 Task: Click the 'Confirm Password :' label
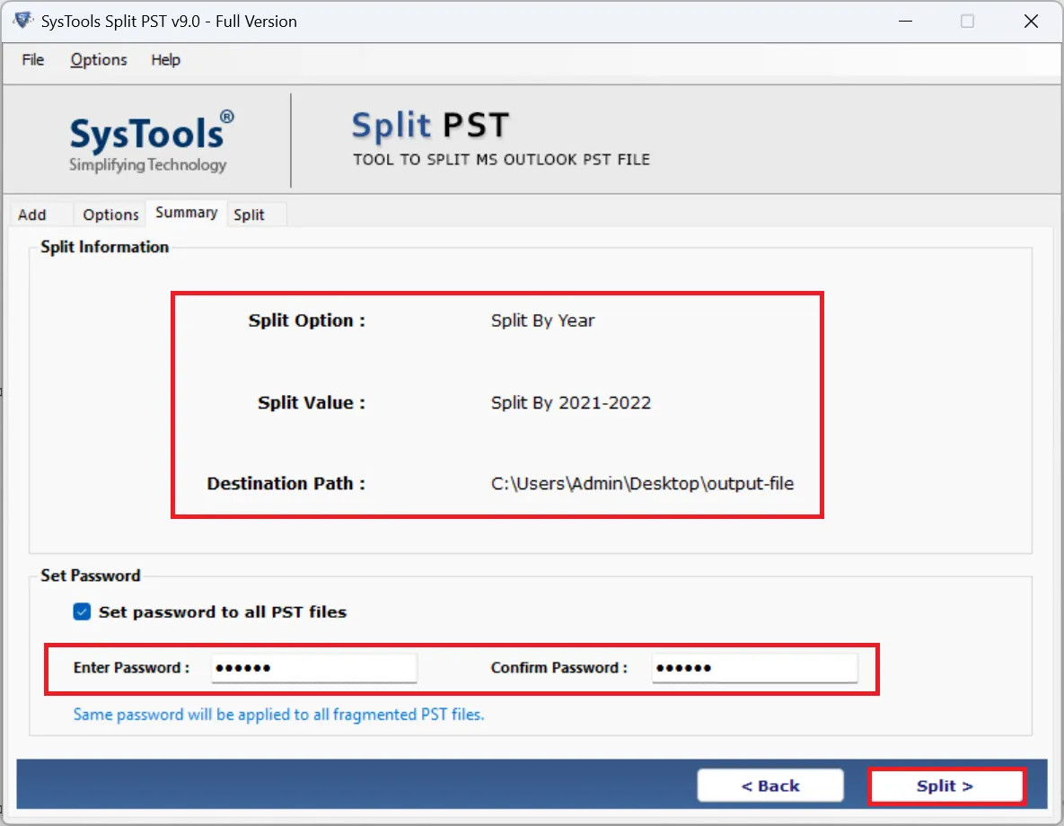tap(559, 668)
